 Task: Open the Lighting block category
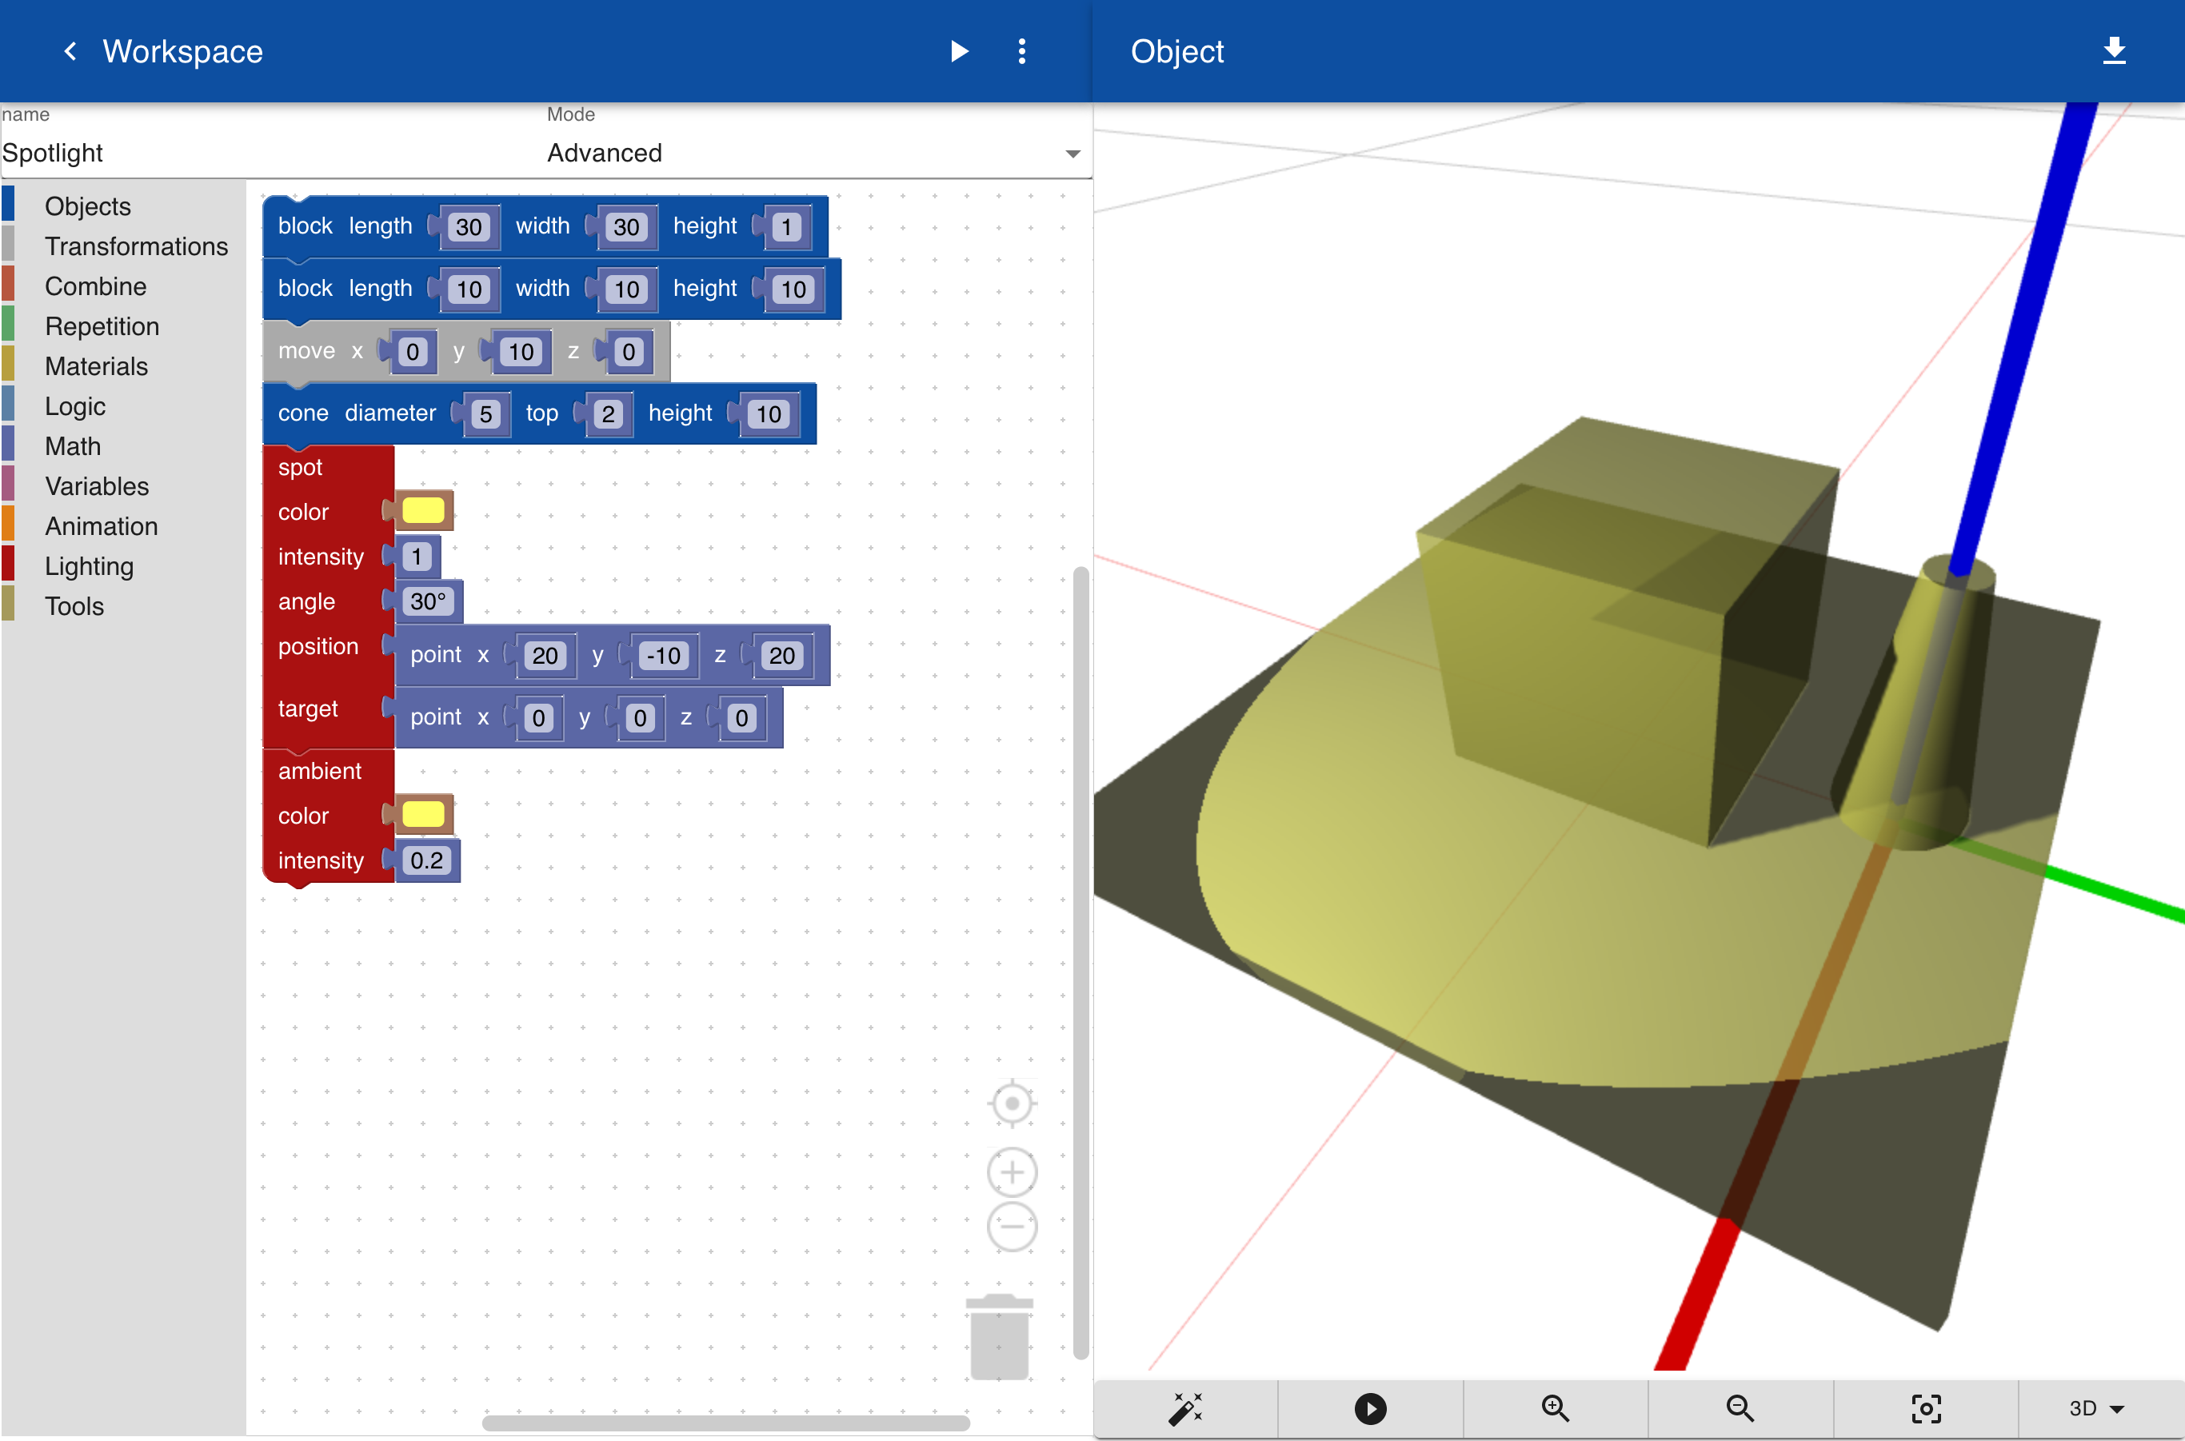click(89, 566)
